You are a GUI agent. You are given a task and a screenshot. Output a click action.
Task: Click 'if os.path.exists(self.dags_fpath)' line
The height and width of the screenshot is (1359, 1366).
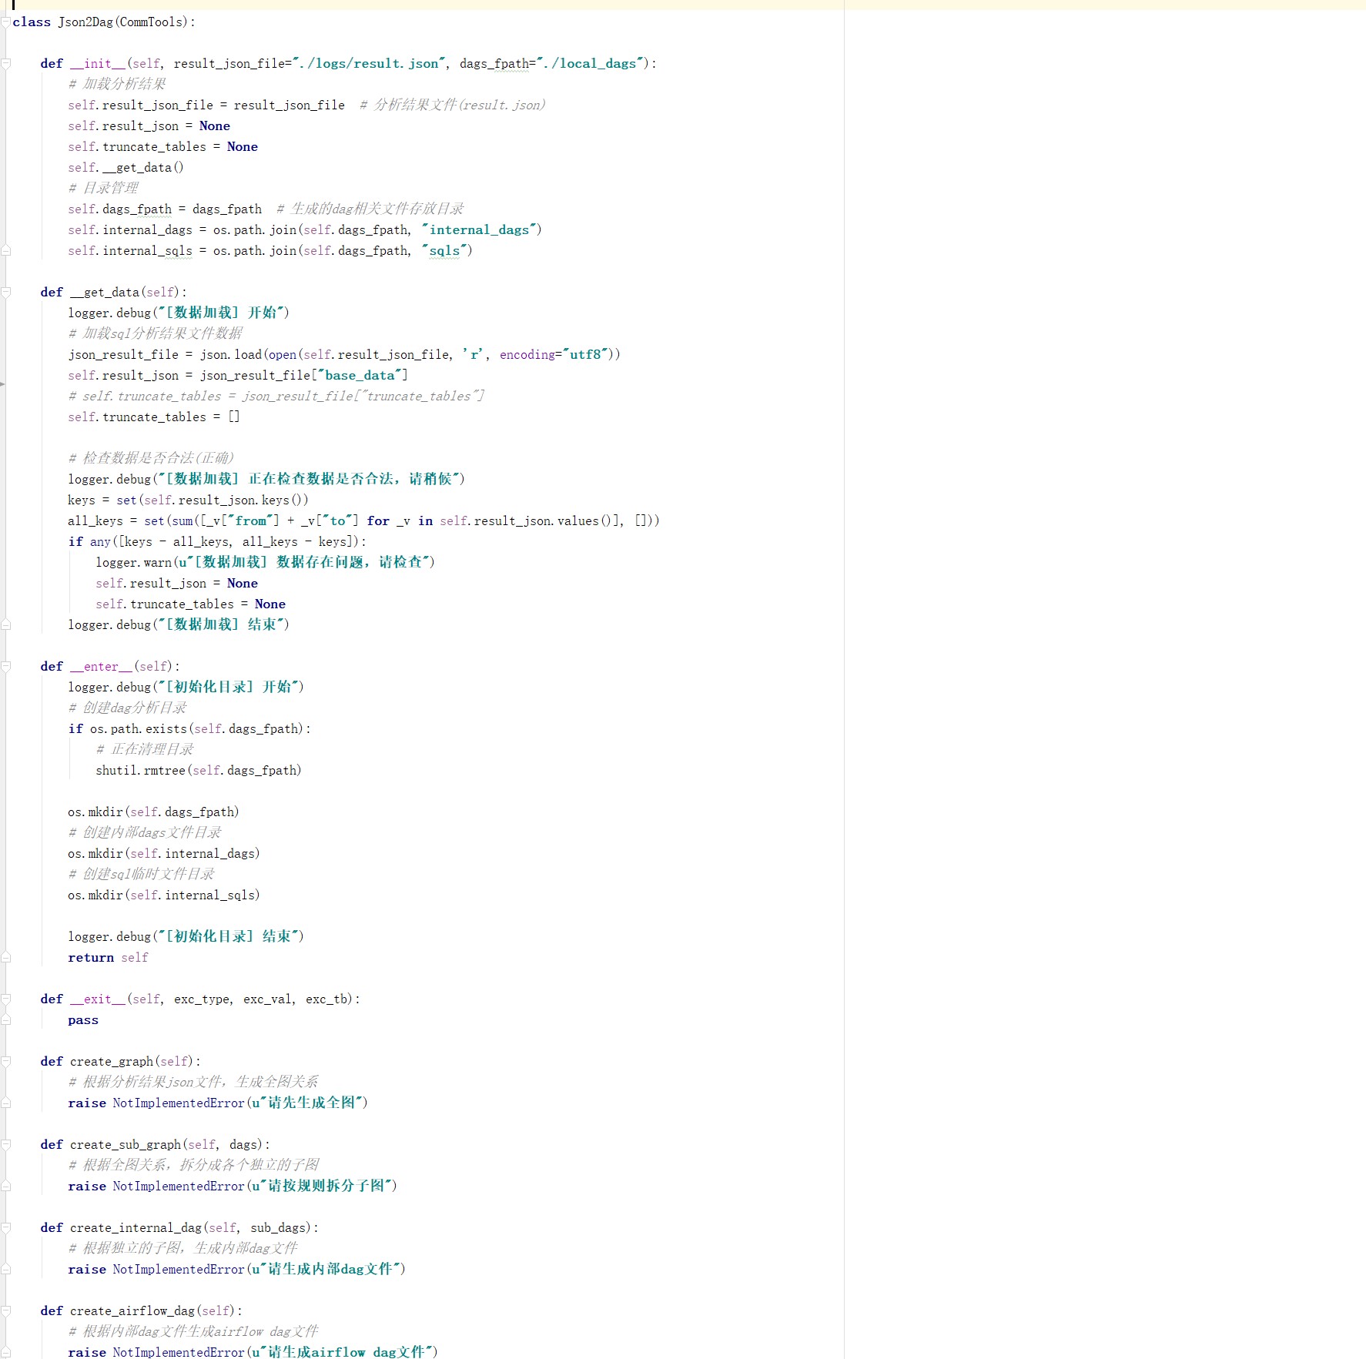[189, 728]
